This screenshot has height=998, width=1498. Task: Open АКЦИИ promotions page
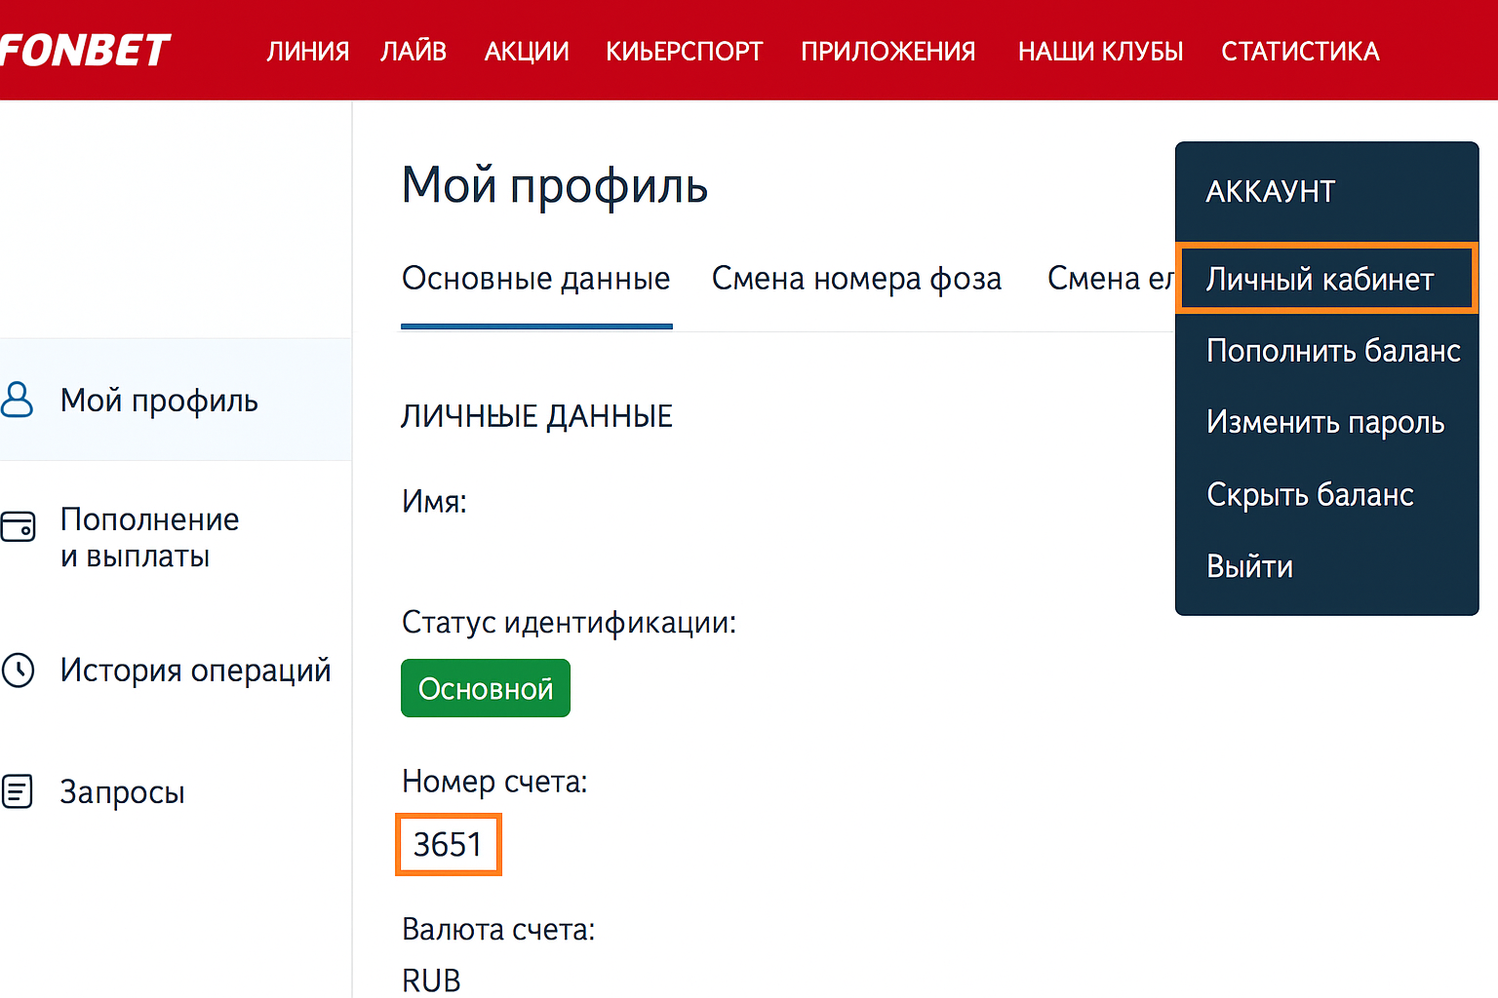[x=527, y=52]
